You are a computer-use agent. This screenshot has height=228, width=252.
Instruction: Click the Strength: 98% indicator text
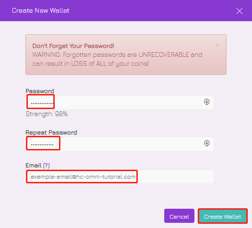click(x=47, y=114)
